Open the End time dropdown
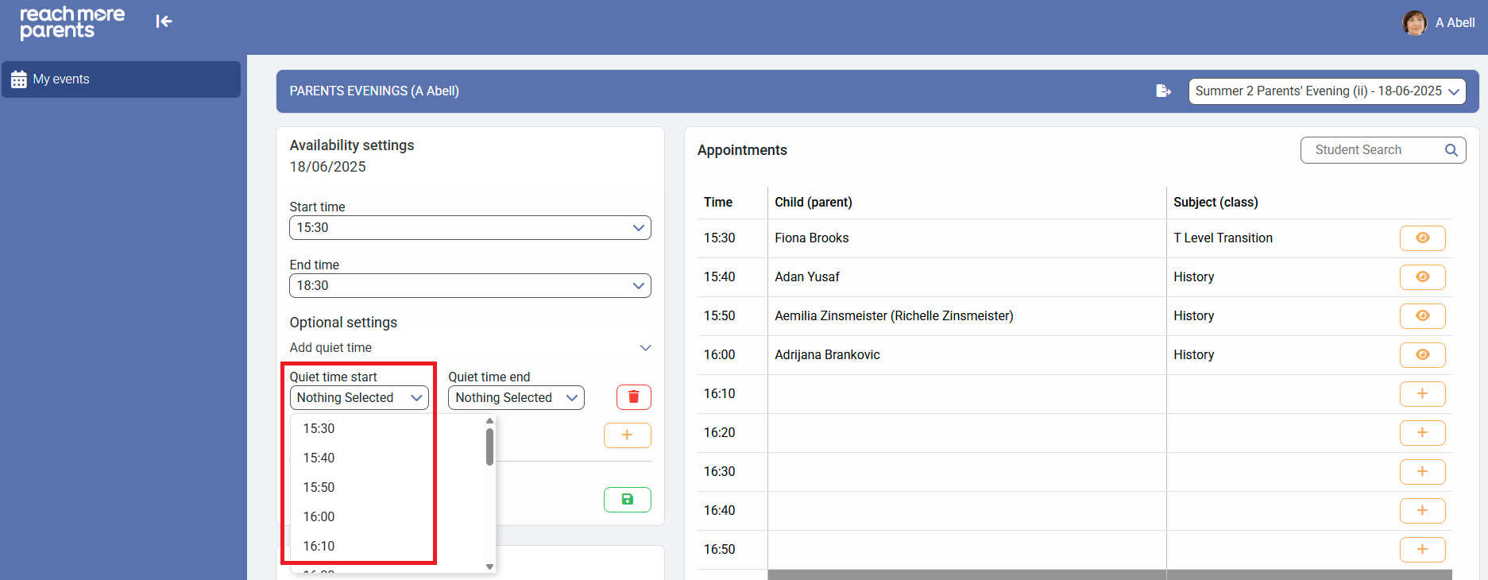 (x=470, y=286)
